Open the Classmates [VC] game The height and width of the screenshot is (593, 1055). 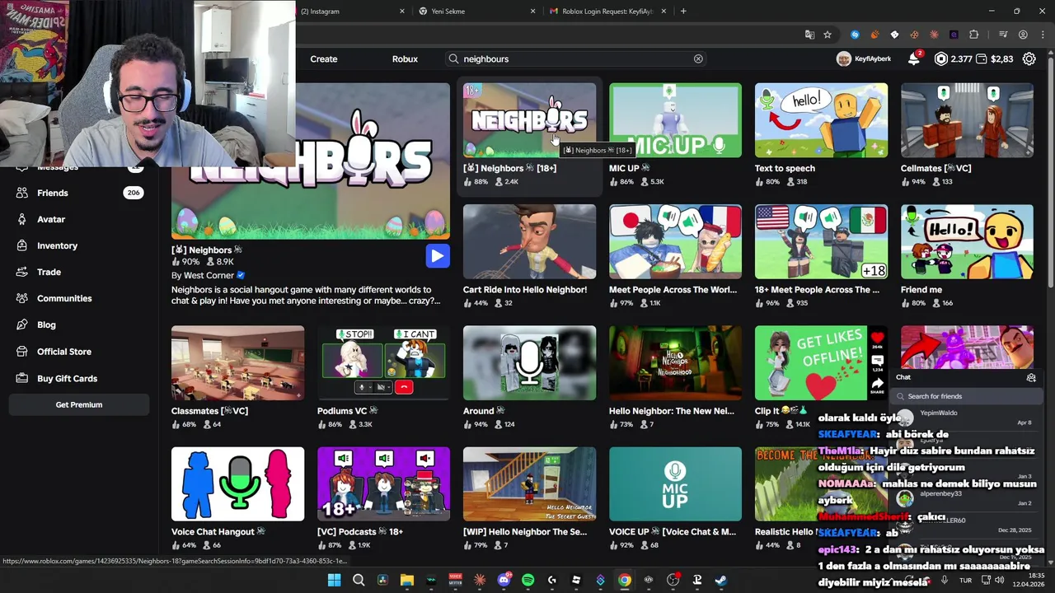(x=237, y=362)
